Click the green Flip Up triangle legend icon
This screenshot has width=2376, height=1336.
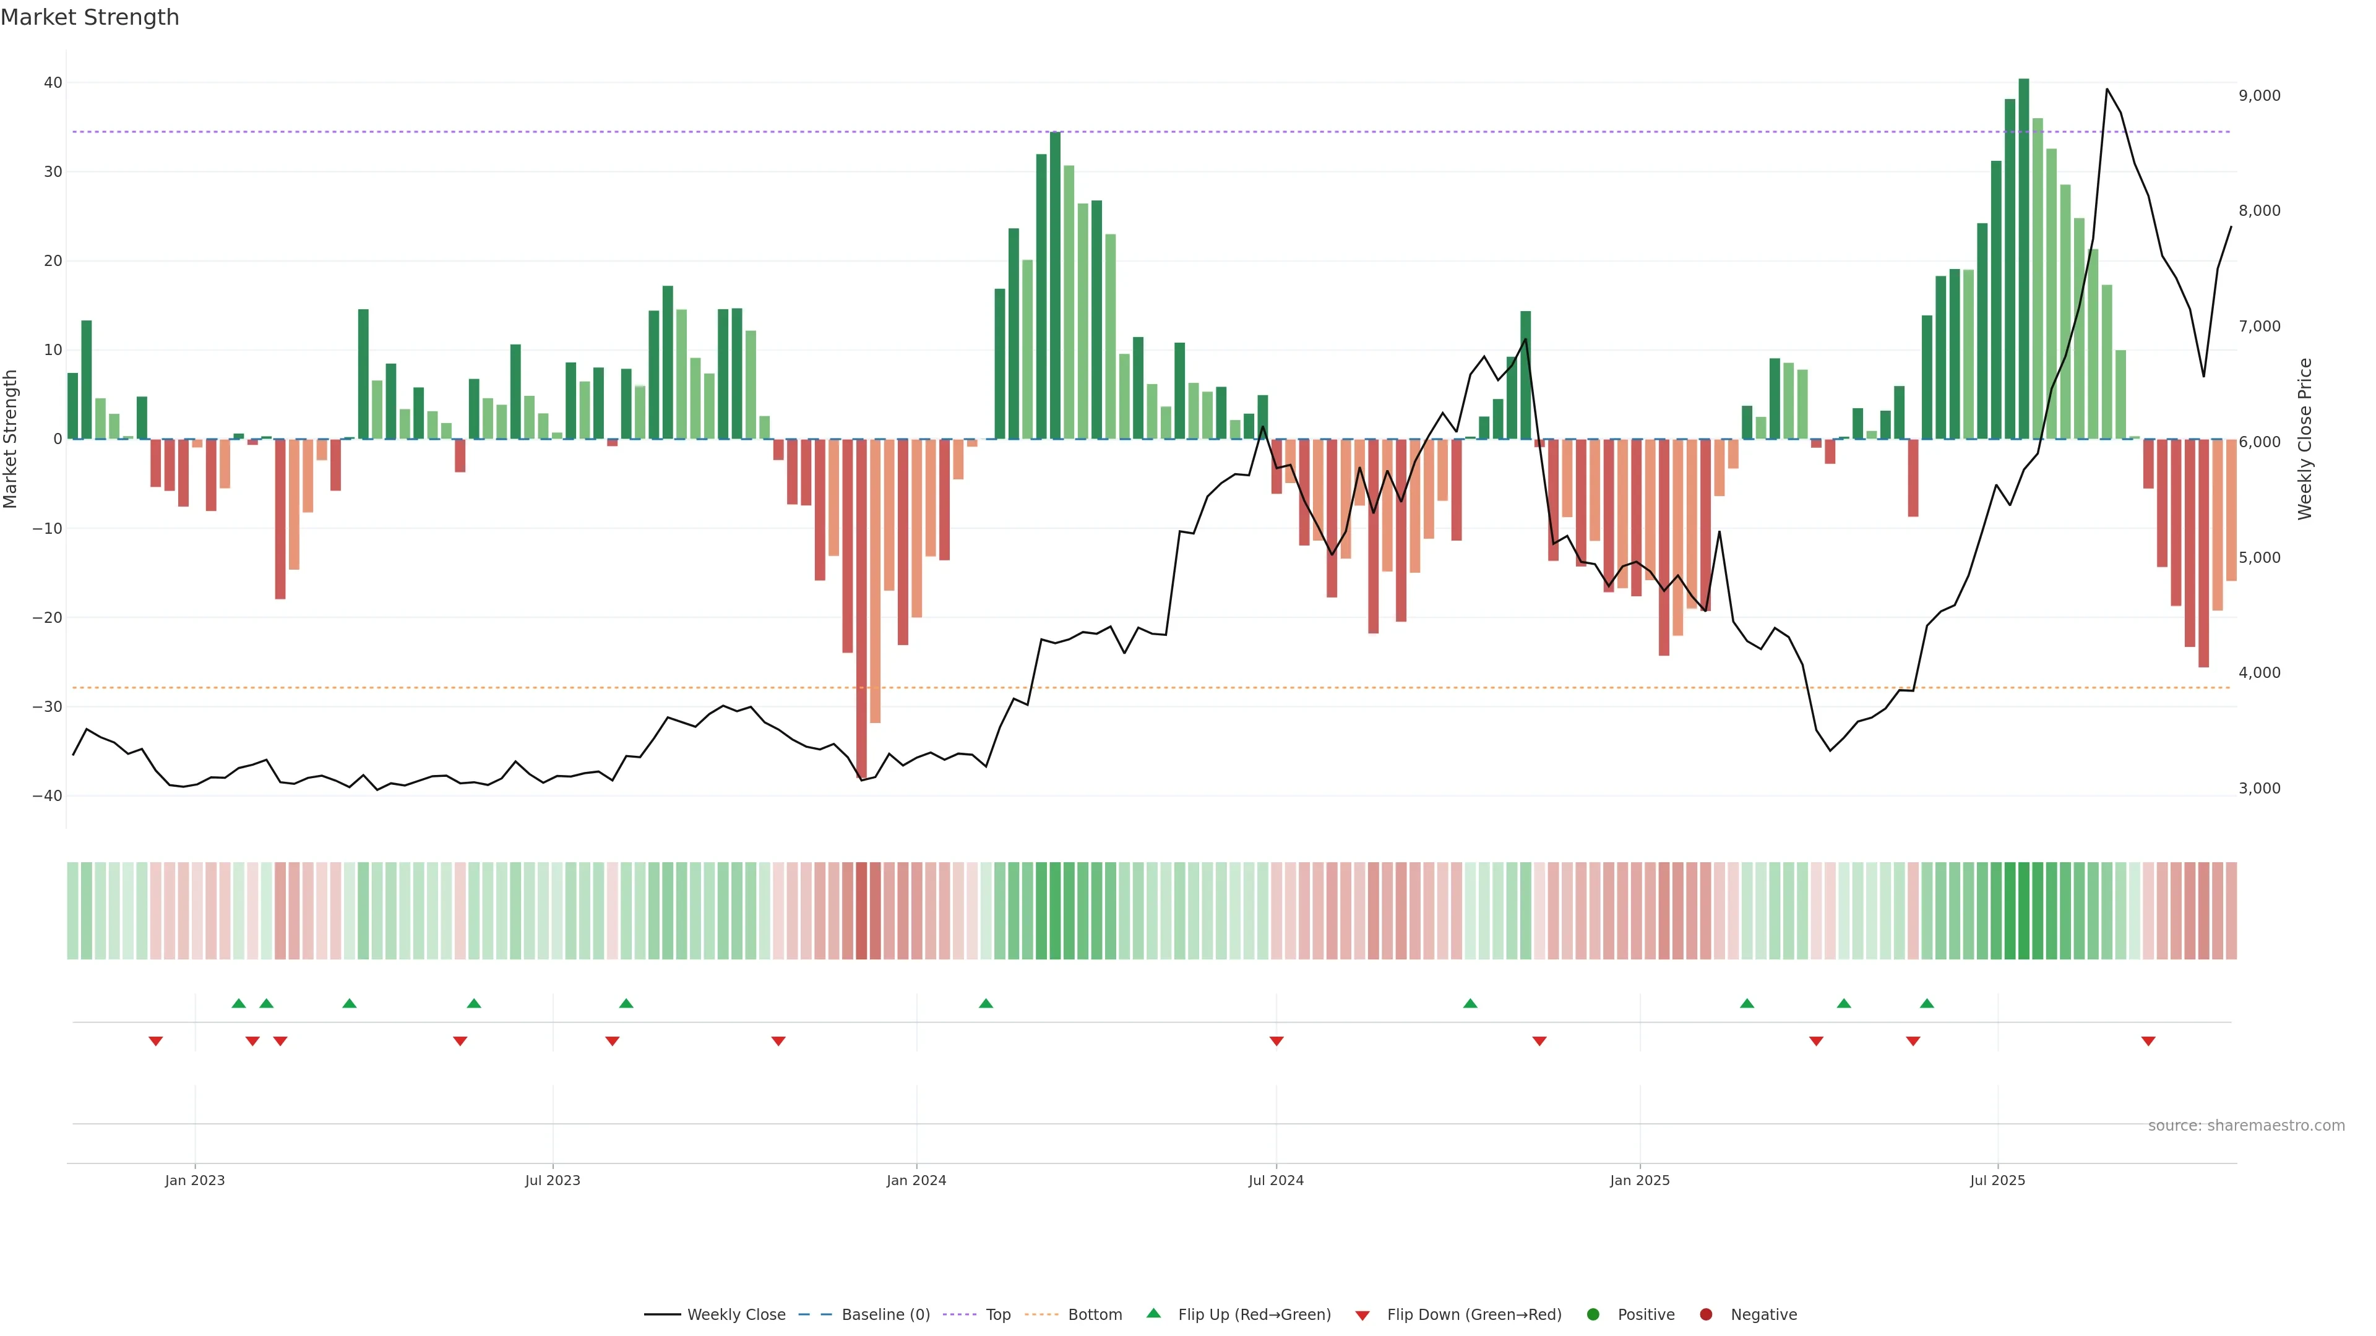1153,1313
